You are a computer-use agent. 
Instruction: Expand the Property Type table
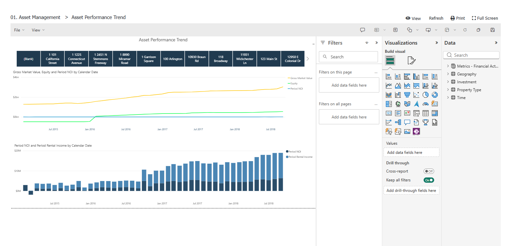(448, 90)
